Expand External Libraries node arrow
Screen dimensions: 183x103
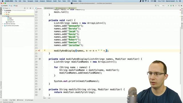pyautogui.click(x=3, y=24)
